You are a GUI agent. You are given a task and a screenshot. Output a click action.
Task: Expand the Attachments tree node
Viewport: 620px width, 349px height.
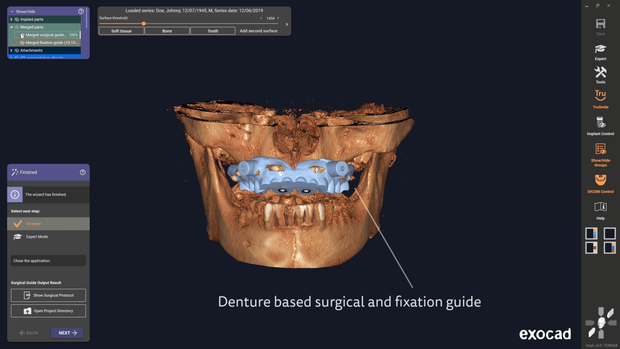[12, 50]
